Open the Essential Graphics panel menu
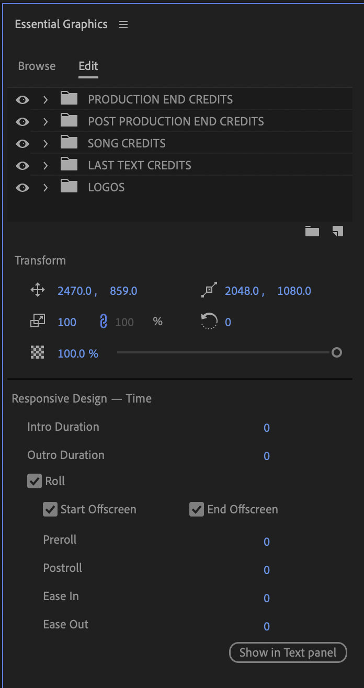 pyautogui.click(x=123, y=24)
